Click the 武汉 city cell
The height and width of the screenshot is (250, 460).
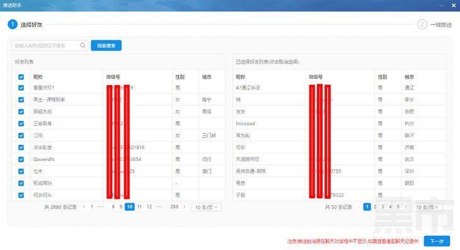(409, 159)
